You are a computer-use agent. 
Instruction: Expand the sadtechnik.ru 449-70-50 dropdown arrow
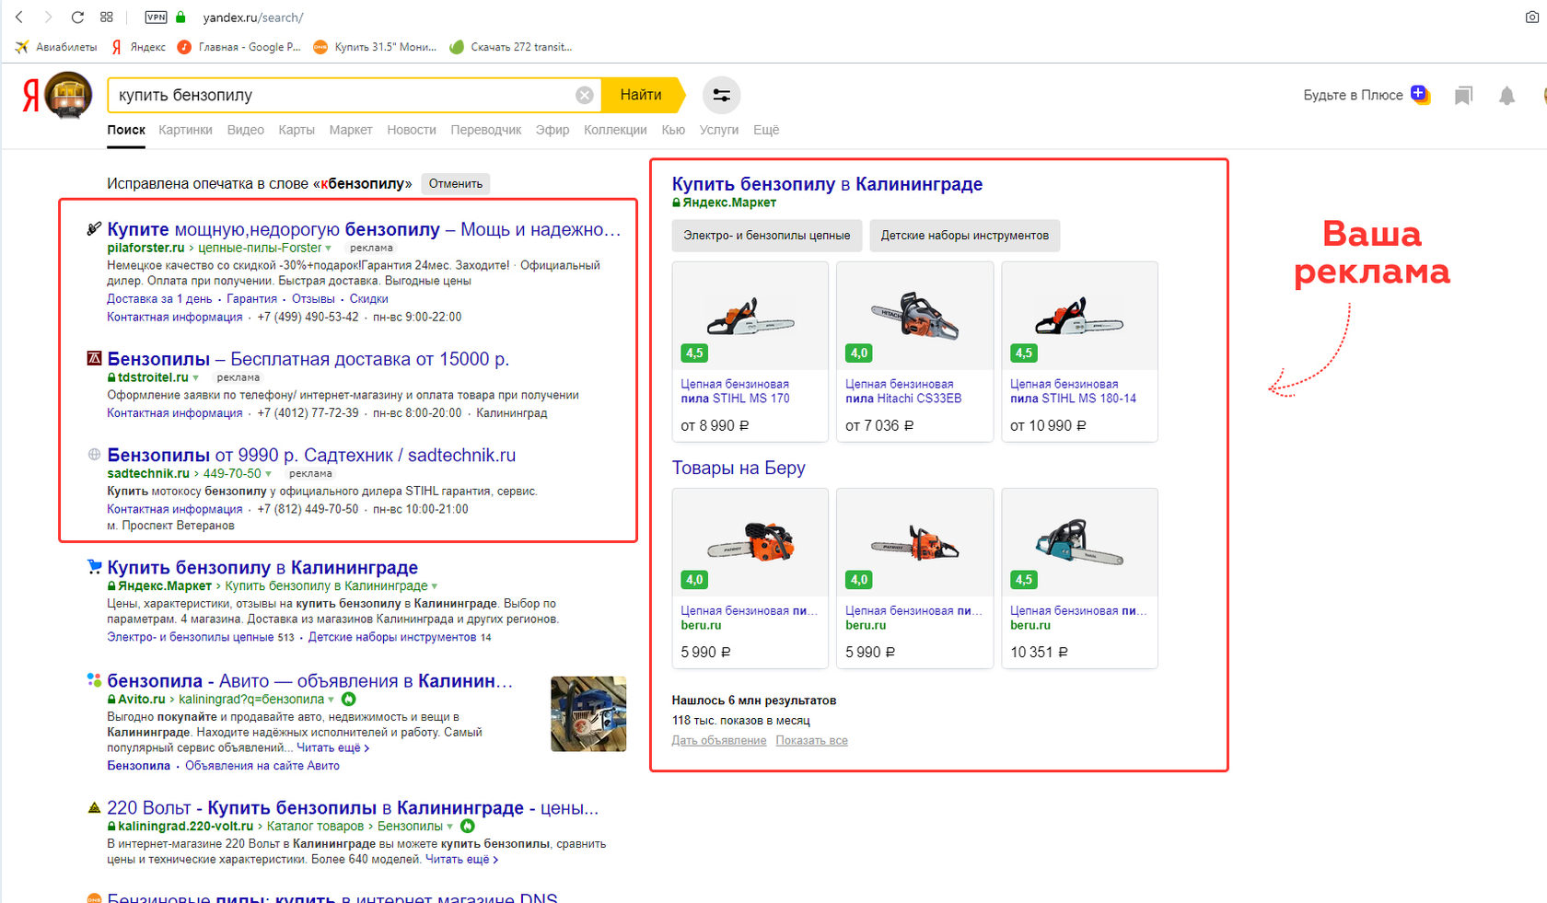coord(269,474)
